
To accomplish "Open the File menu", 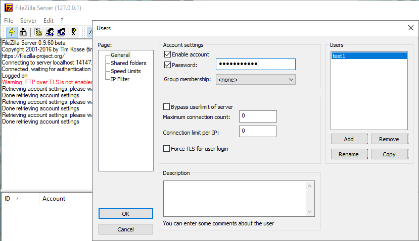I will tap(9, 21).
